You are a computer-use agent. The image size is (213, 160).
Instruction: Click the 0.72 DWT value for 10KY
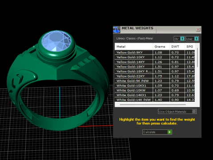click(x=175, y=57)
